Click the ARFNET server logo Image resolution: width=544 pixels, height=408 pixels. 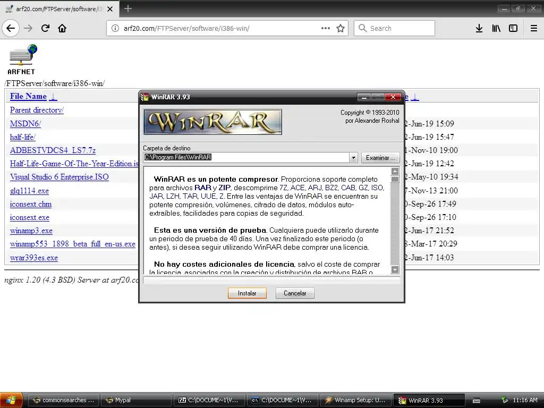(x=21, y=59)
